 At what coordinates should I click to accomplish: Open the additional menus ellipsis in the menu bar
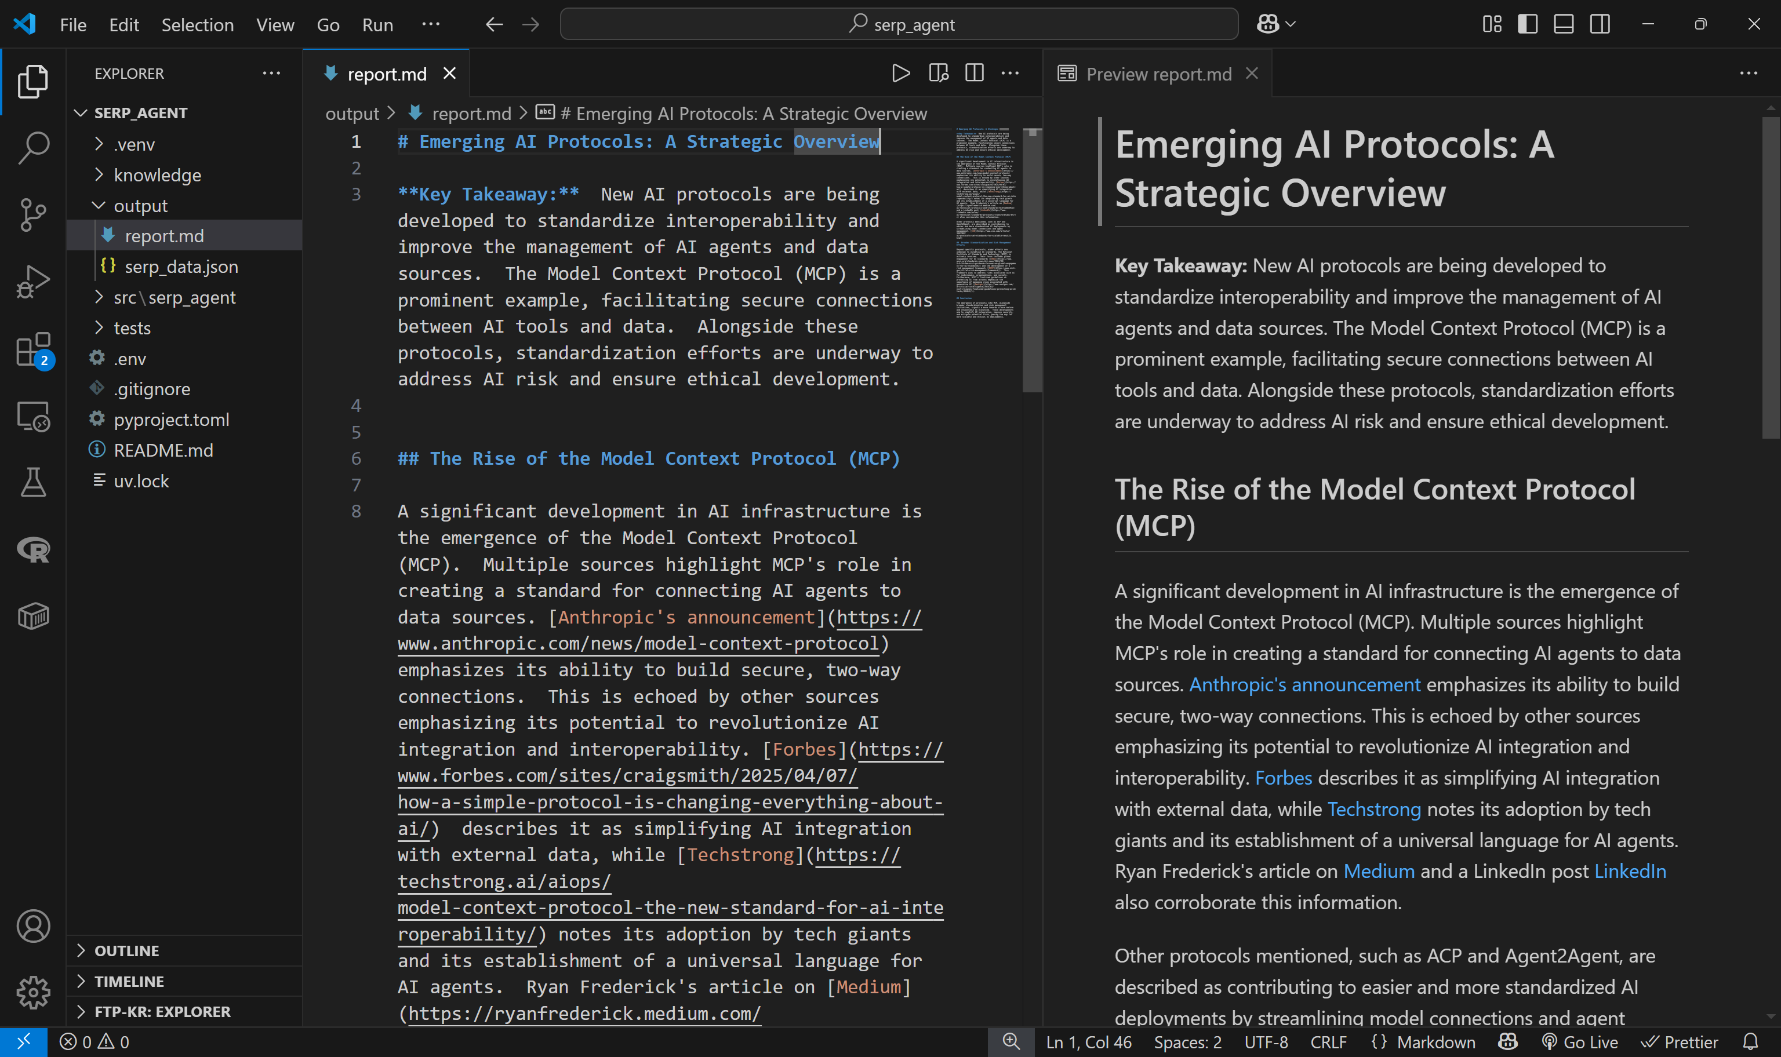pyautogui.click(x=431, y=24)
